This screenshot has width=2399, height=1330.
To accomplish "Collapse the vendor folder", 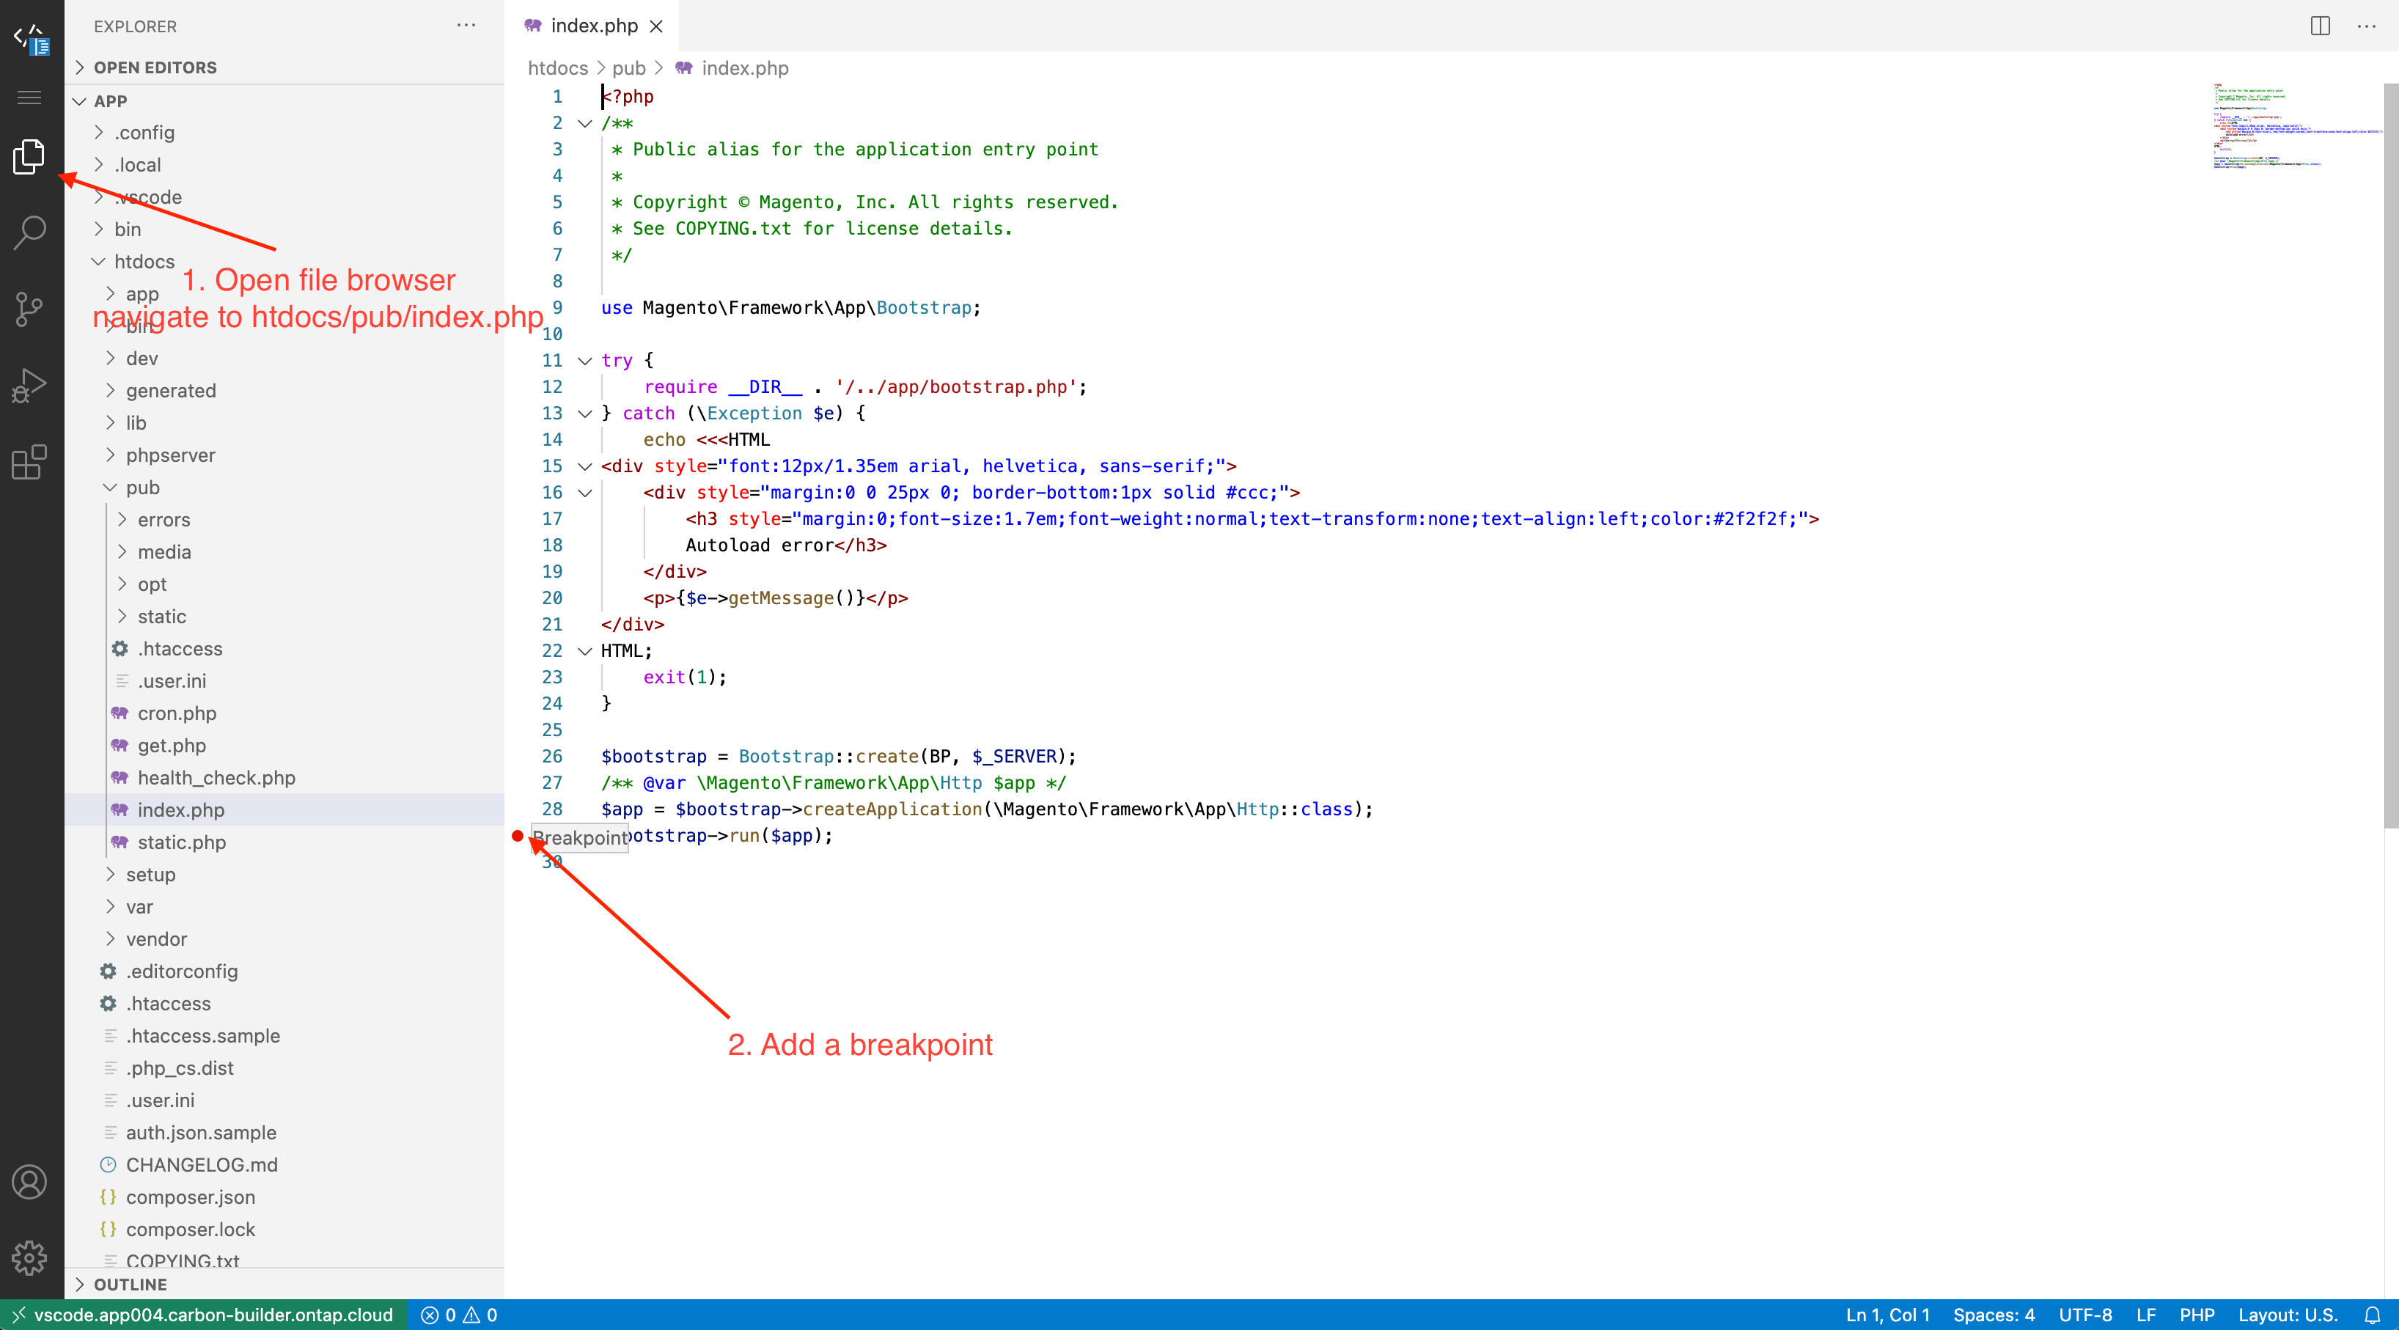I will 155,938.
